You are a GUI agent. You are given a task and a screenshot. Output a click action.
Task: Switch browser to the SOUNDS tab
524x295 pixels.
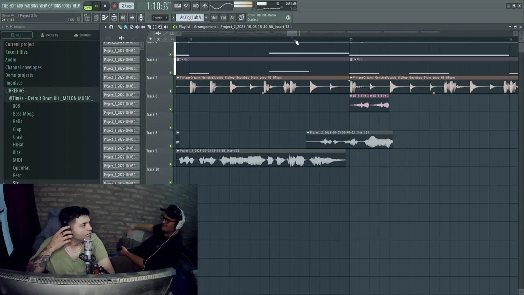tap(82, 35)
